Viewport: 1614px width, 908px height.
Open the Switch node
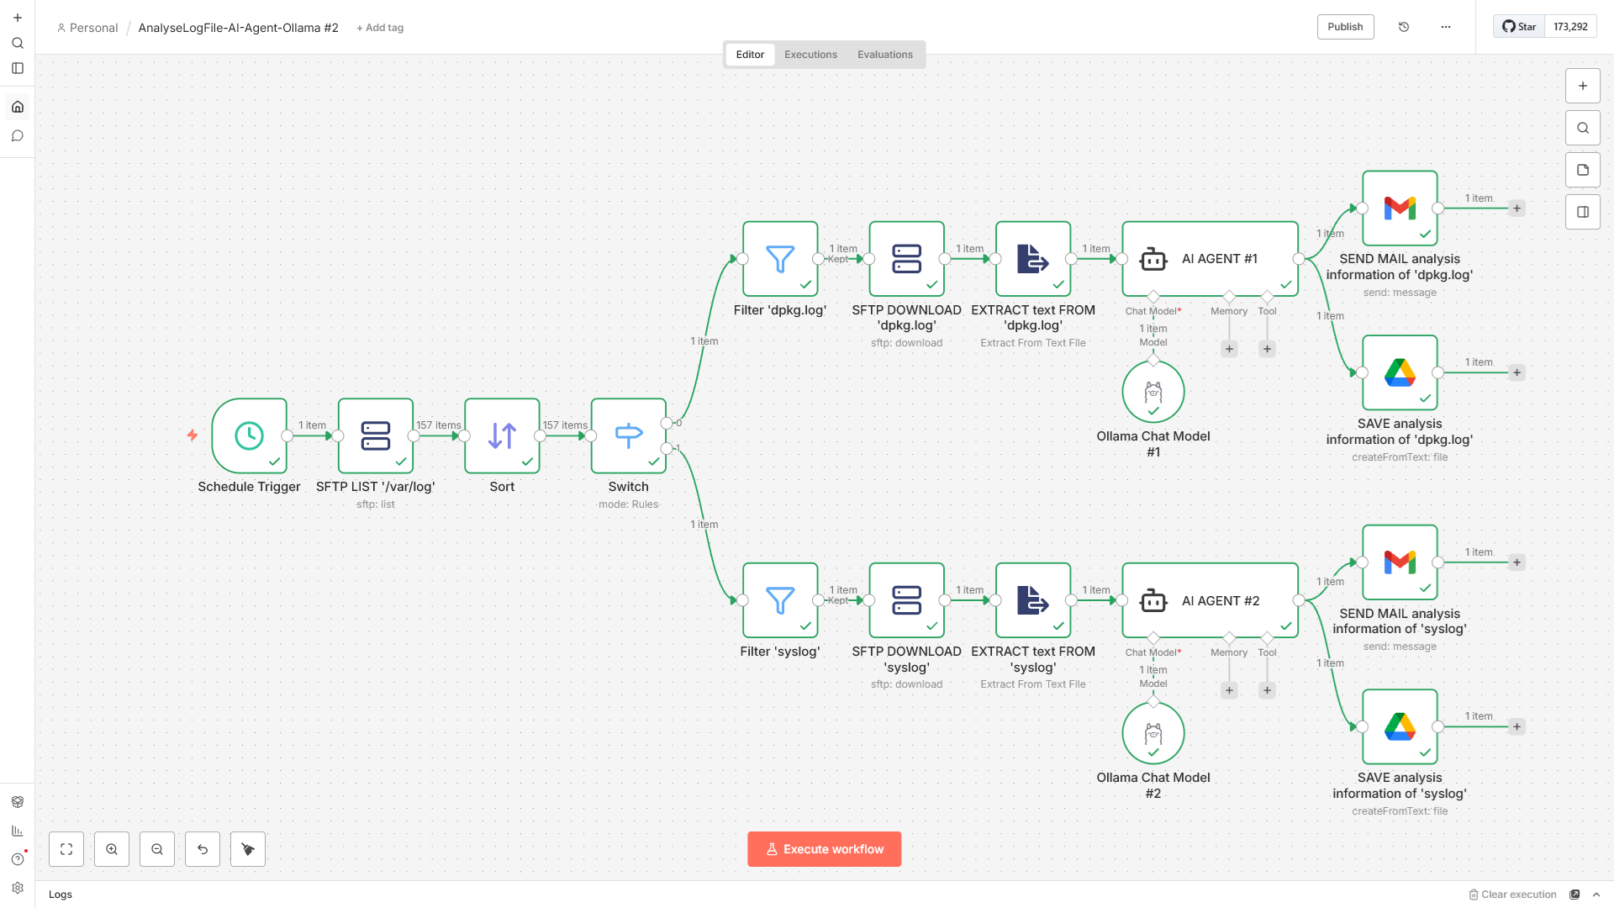click(628, 436)
